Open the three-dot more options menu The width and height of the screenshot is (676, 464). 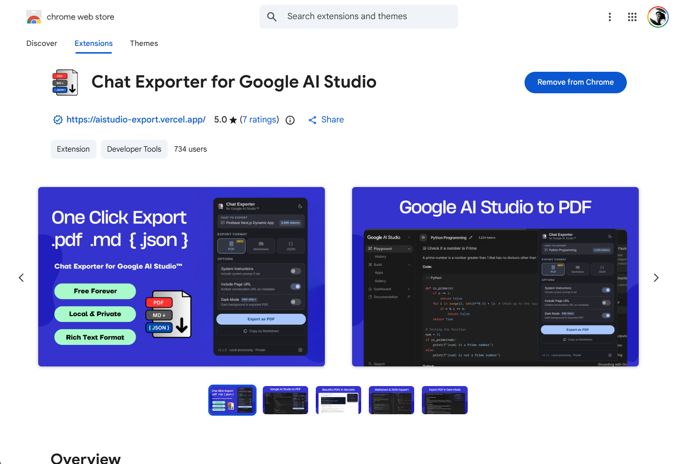610,17
